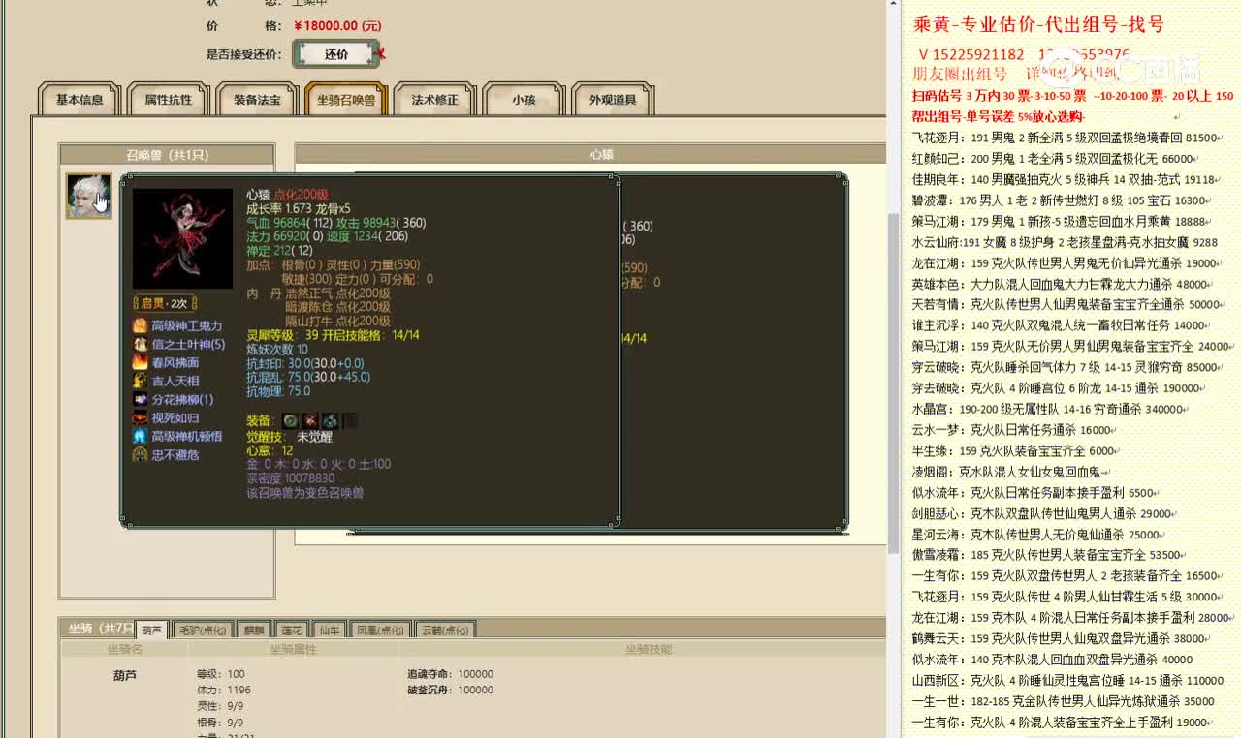This screenshot has height=738, width=1241.
Task: Select the 心猿 summon pet avatar
Action: coord(88,196)
